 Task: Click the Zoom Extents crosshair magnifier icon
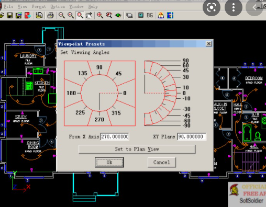click(x=100, y=16)
